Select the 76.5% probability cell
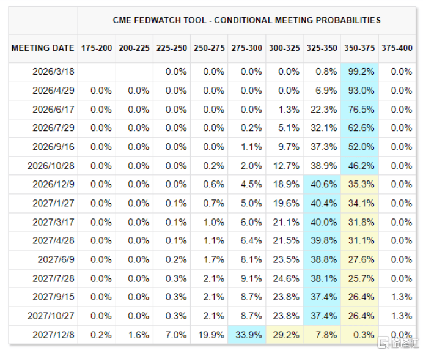423x353 pixels. [x=359, y=110]
